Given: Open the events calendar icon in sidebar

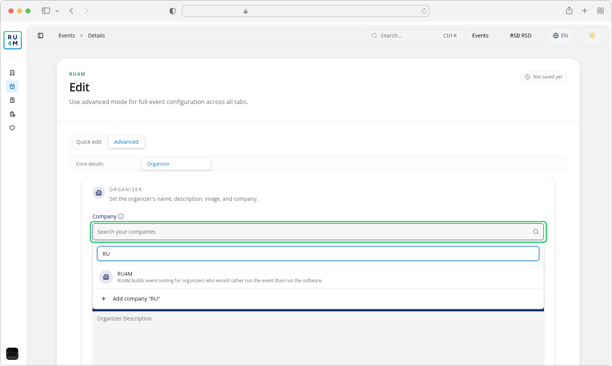Looking at the screenshot, I should click(x=12, y=86).
